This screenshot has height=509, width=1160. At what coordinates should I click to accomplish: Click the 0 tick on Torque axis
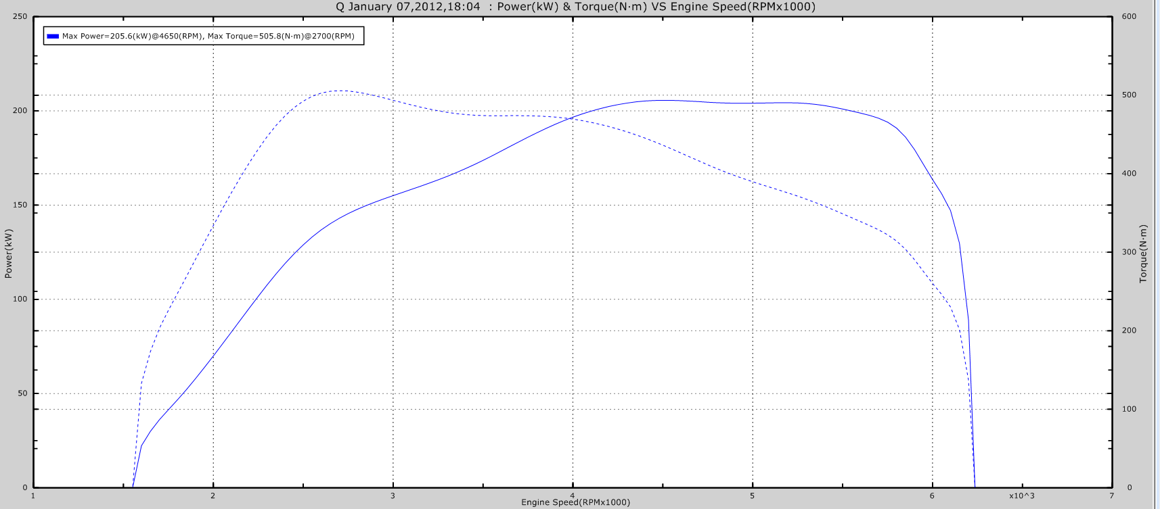[1129, 487]
